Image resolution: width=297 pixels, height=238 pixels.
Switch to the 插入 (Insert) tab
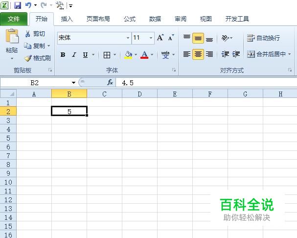(67, 19)
